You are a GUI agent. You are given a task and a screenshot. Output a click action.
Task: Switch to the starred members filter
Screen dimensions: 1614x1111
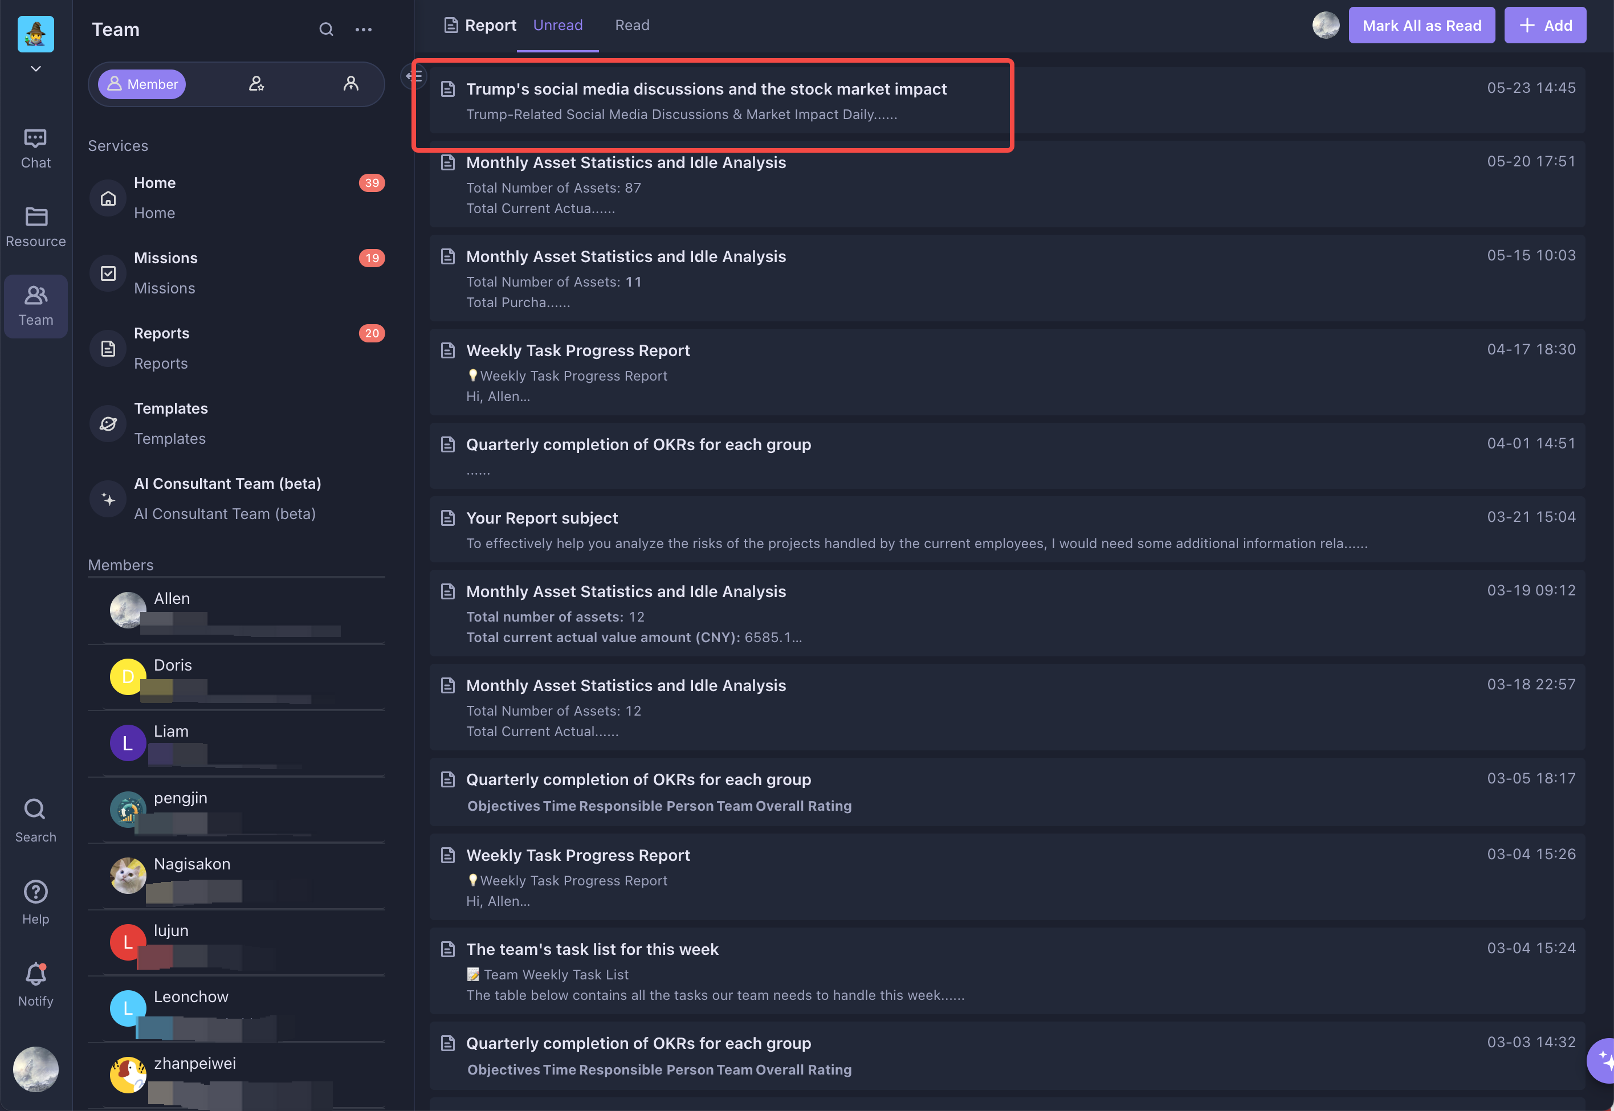pos(256,84)
